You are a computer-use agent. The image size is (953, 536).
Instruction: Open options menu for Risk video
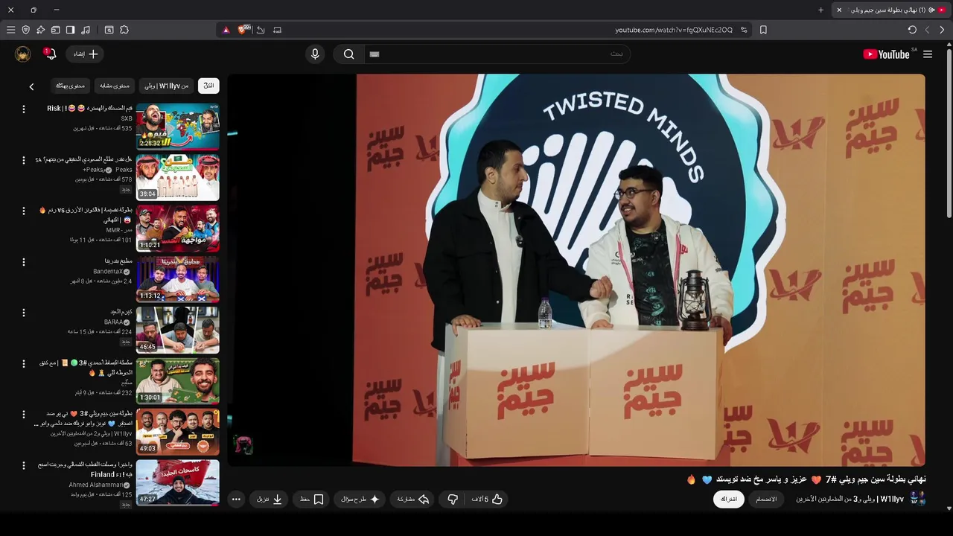[23, 109]
